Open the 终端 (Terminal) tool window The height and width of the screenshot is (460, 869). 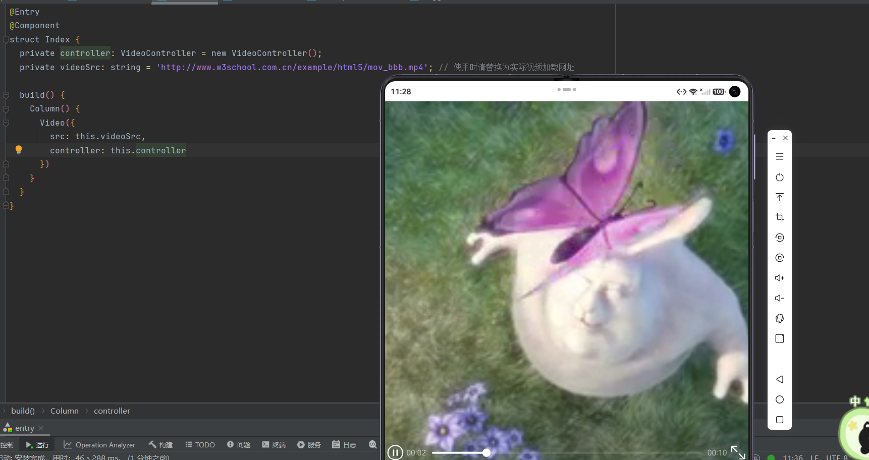(x=274, y=445)
